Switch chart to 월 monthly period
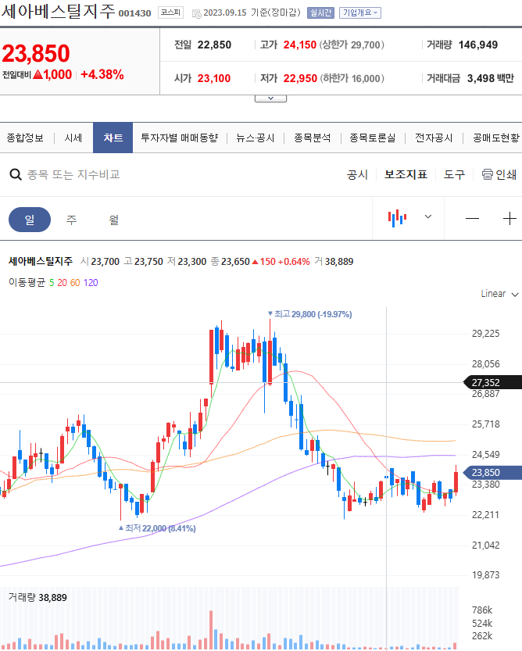 (114, 219)
